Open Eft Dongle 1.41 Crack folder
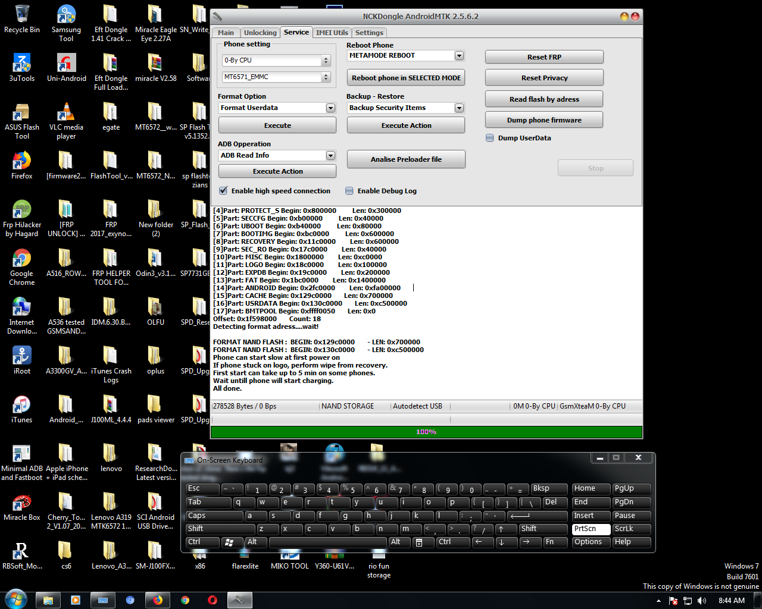This screenshot has width=762, height=609. pos(111,24)
